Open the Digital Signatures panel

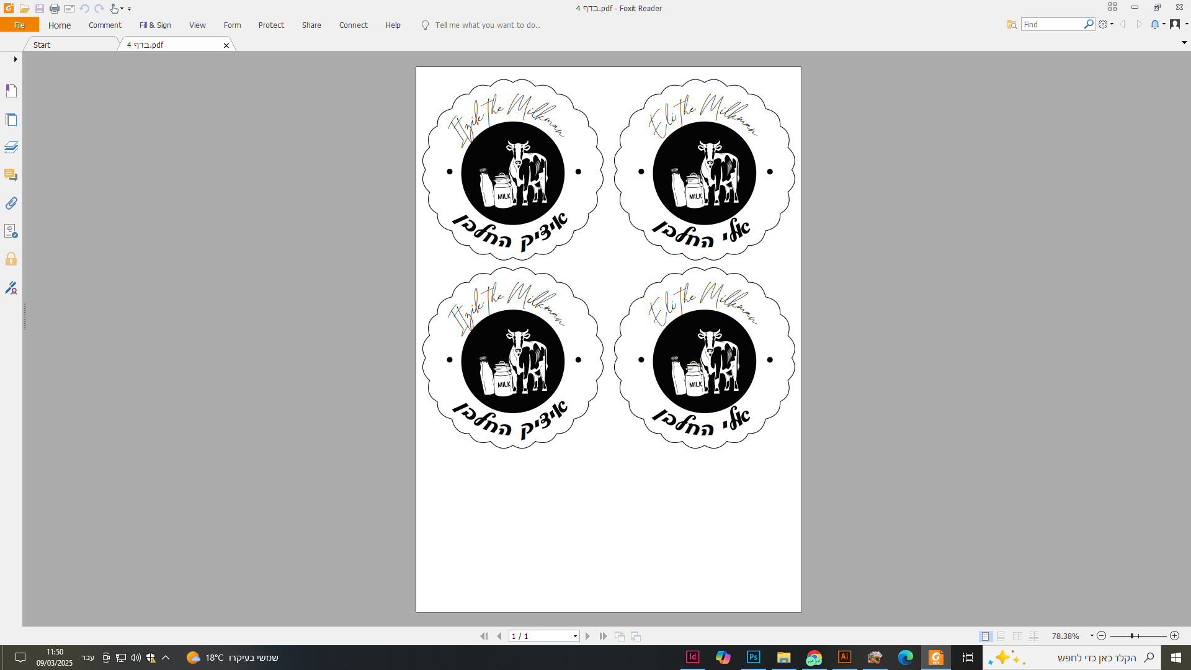point(11,287)
